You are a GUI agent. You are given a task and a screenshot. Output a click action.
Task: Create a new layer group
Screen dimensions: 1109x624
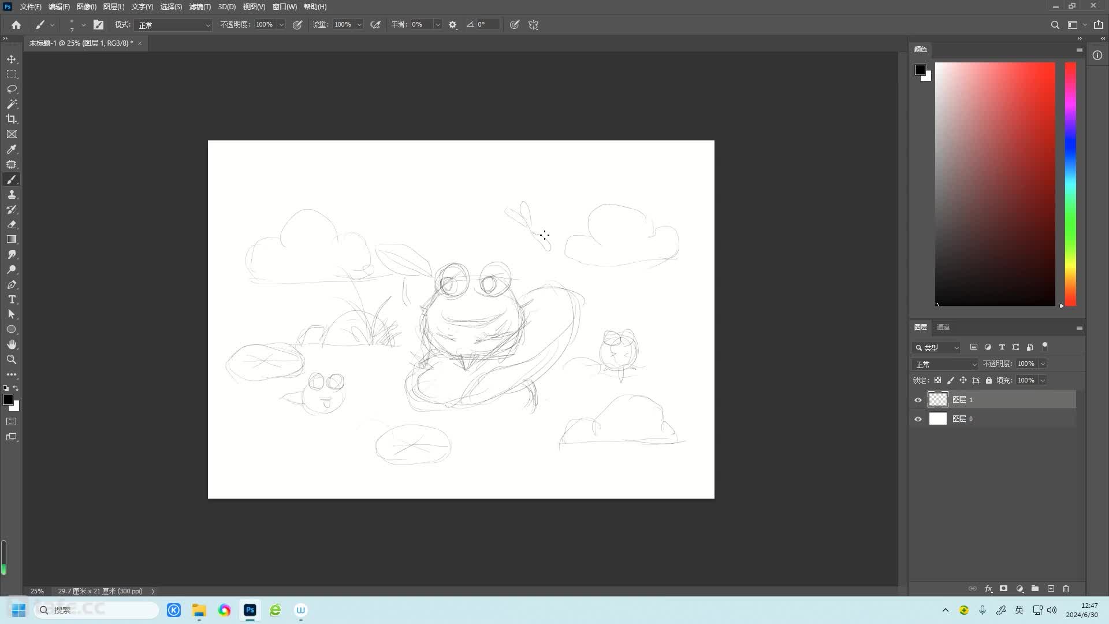[1035, 589]
